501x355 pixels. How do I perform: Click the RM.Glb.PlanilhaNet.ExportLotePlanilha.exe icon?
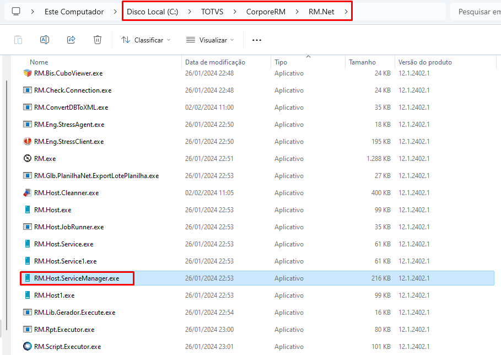[28, 176]
